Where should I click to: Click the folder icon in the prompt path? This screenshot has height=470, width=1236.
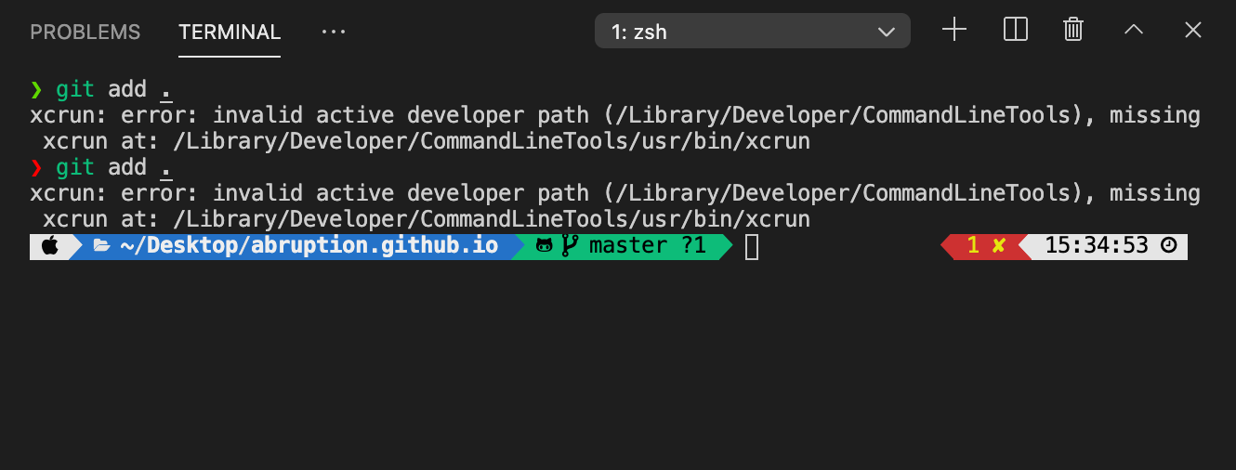pyautogui.click(x=102, y=246)
